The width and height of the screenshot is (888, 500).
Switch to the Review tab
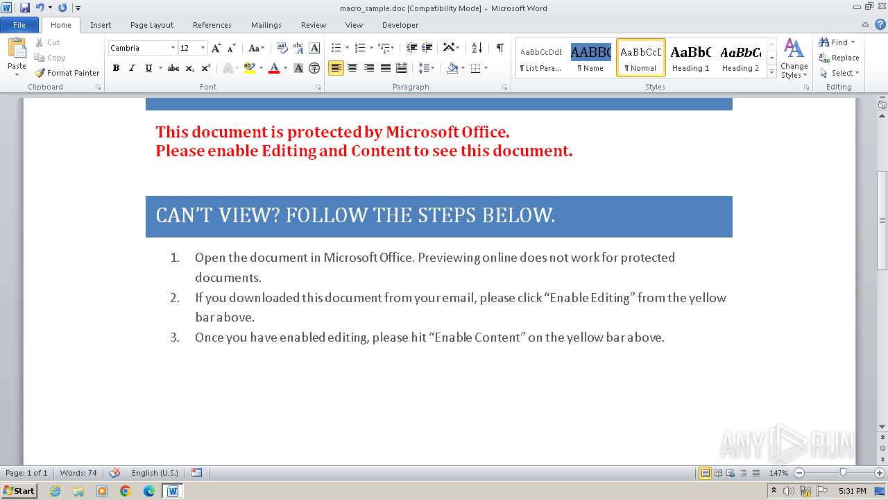314,25
